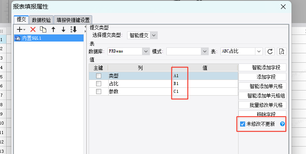Click the 批量修改单元格 button
Screen dimensions: 306x154
[262, 105]
